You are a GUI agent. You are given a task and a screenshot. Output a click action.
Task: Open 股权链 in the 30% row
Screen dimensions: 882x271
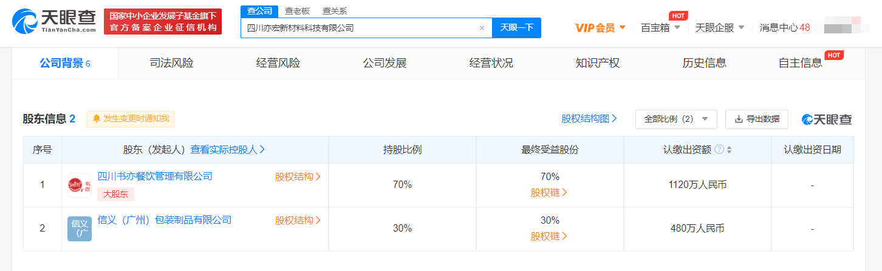click(549, 236)
